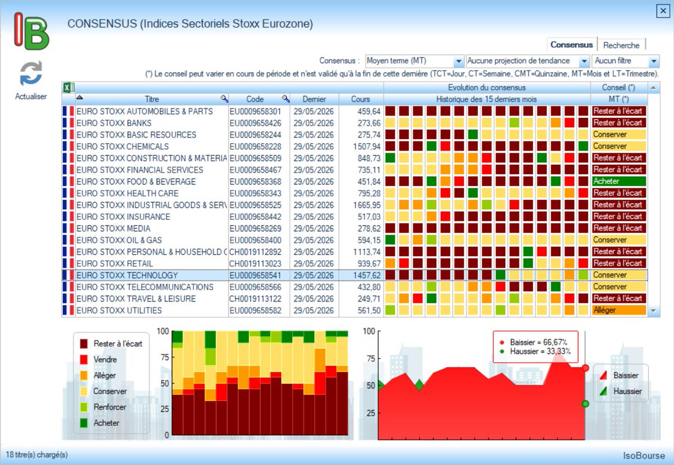Click the flag icon of EURO STOXX OIL & GAS
674x465 pixels.
(69, 240)
